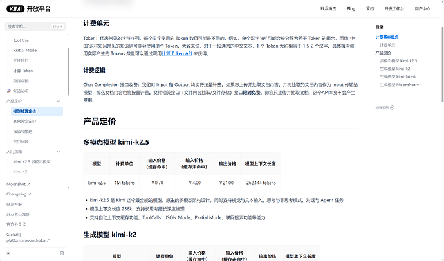Select 模型推理定价 in the sidebar

(37, 111)
